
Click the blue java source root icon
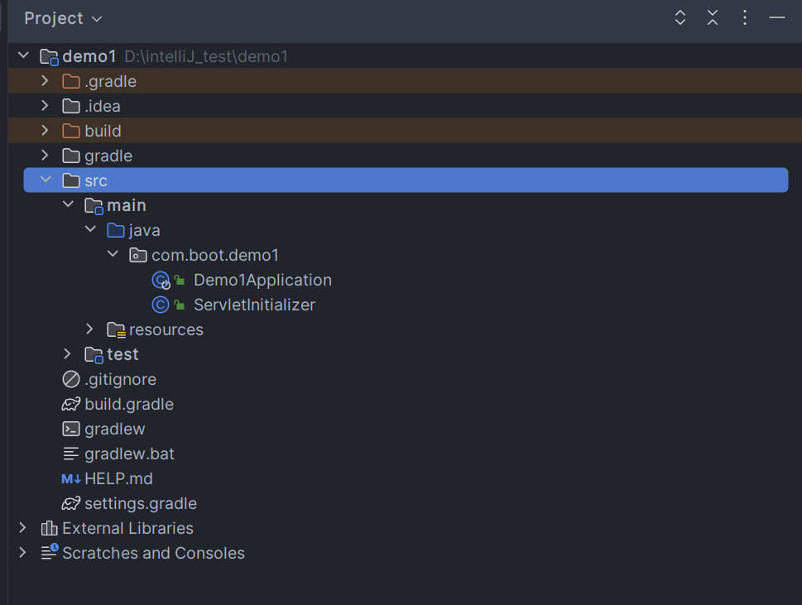coord(116,230)
